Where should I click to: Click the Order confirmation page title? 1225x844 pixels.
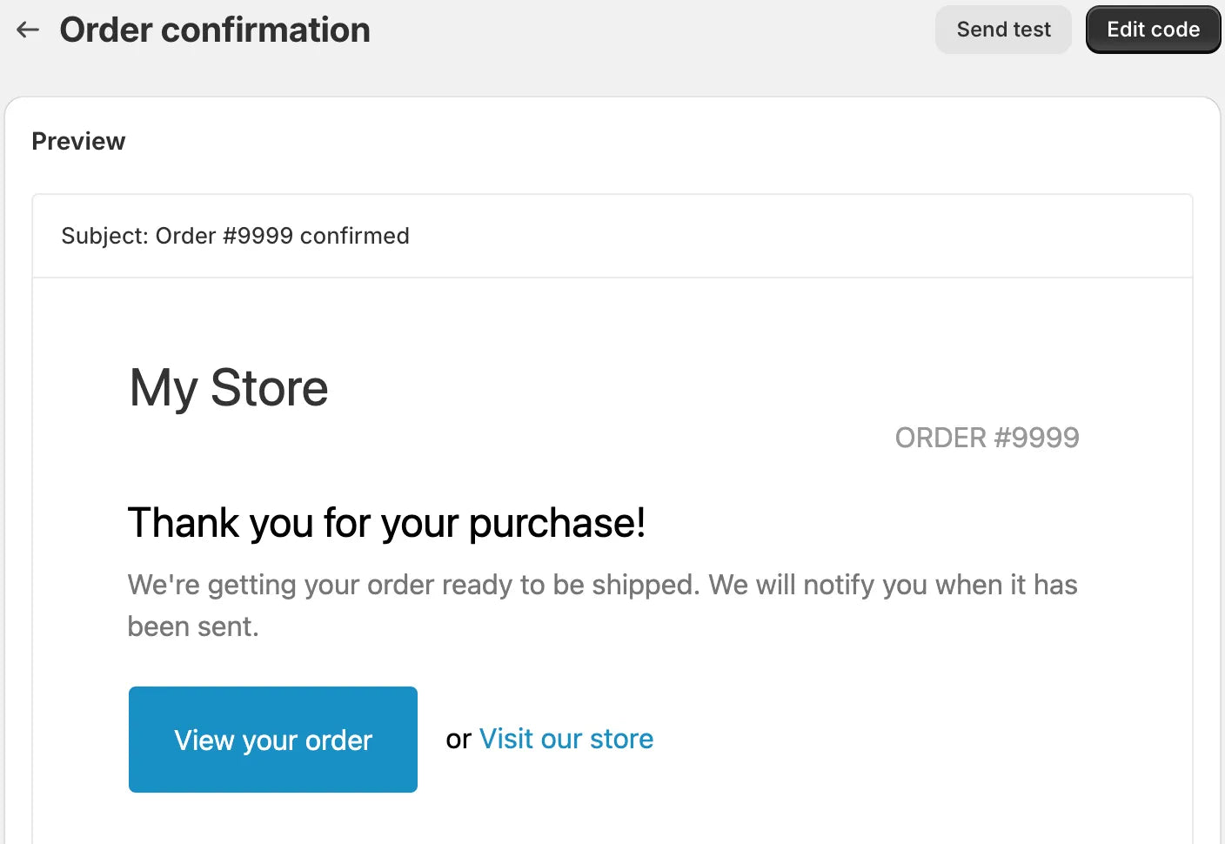pos(215,30)
